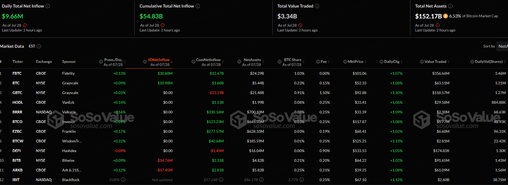The height and width of the screenshot is (185, 508).
Task: Click red alert icon under $54.83B
Action: (x=163, y=25)
